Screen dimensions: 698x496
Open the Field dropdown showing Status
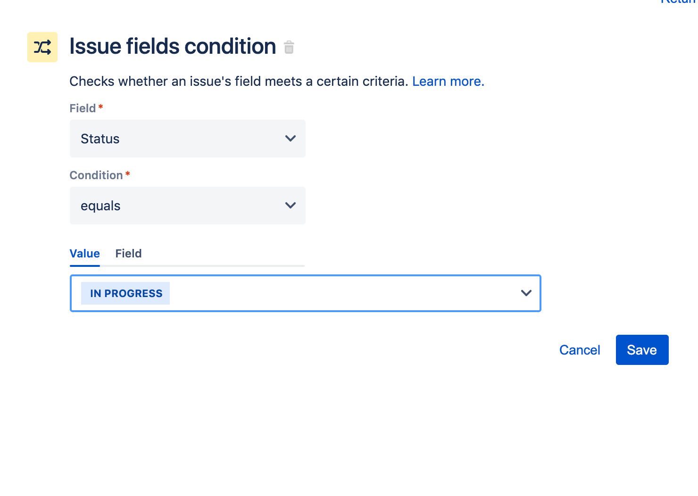click(x=187, y=139)
